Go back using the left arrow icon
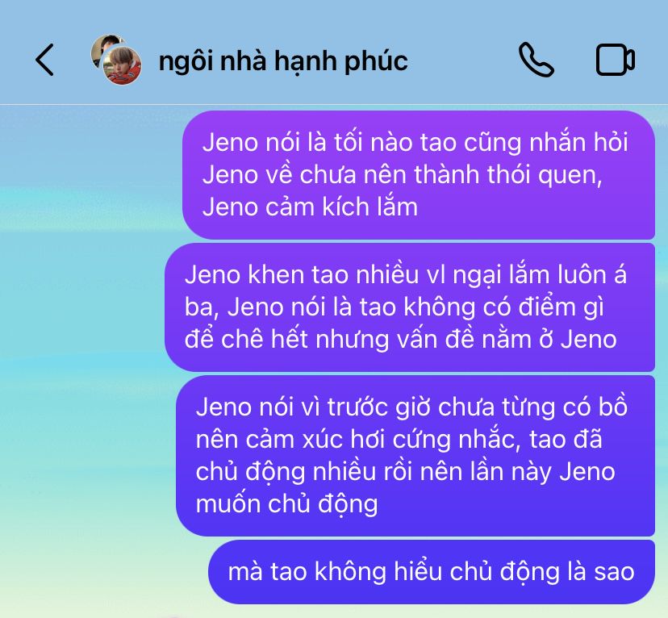668x618 pixels. 44,60
